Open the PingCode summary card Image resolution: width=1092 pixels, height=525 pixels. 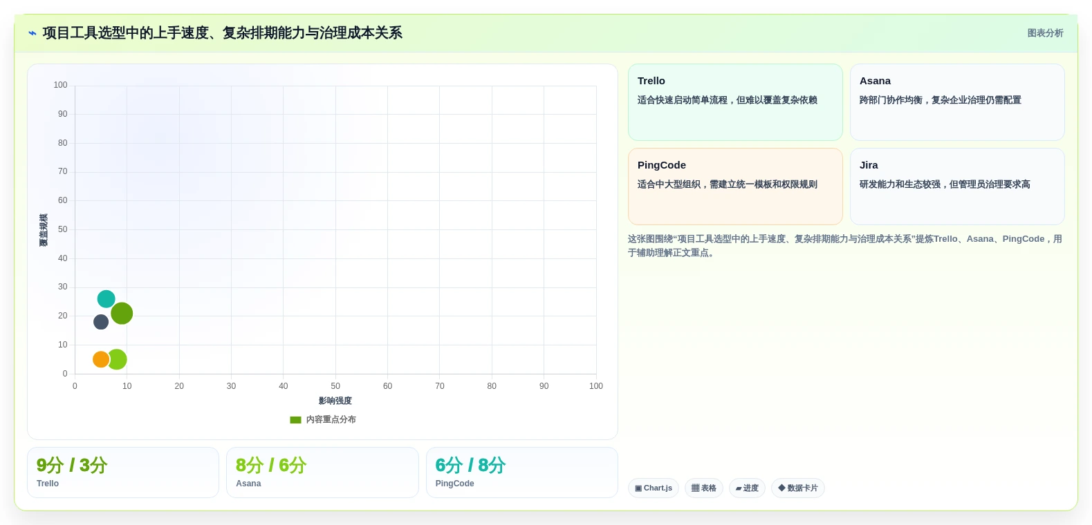click(735, 187)
